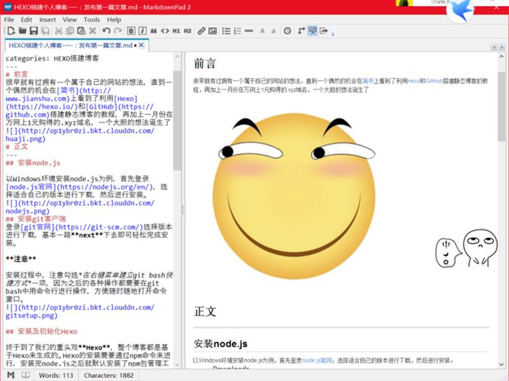Open the Help menu

[x=114, y=20]
